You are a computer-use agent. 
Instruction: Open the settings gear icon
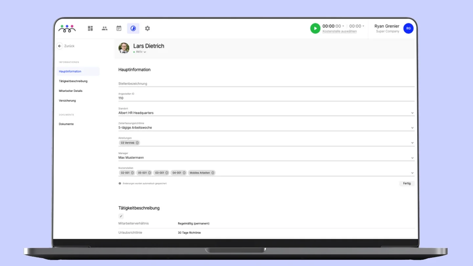(x=147, y=29)
